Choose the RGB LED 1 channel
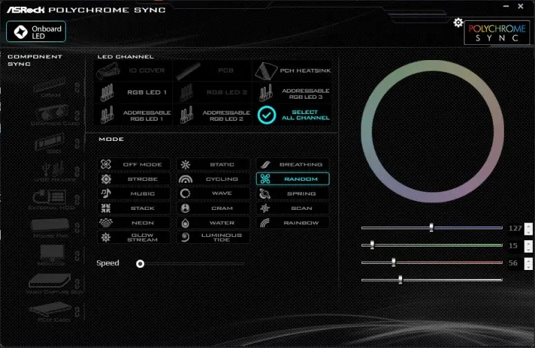The width and height of the screenshot is (535, 348). point(133,93)
